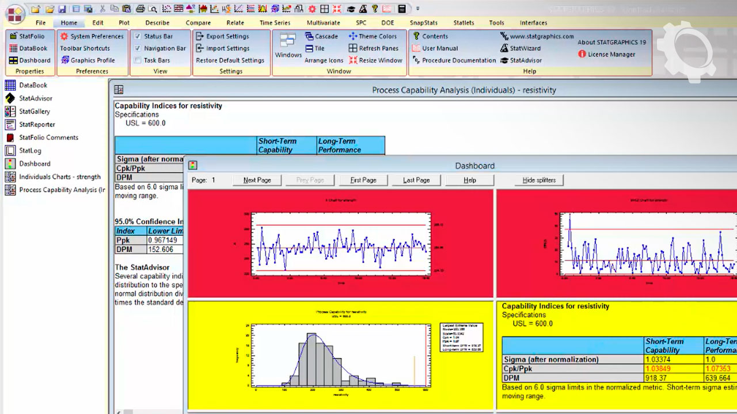Switch to the Edit ribbon tab
The width and height of the screenshot is (737, 414).
click(x=98, y=23)
